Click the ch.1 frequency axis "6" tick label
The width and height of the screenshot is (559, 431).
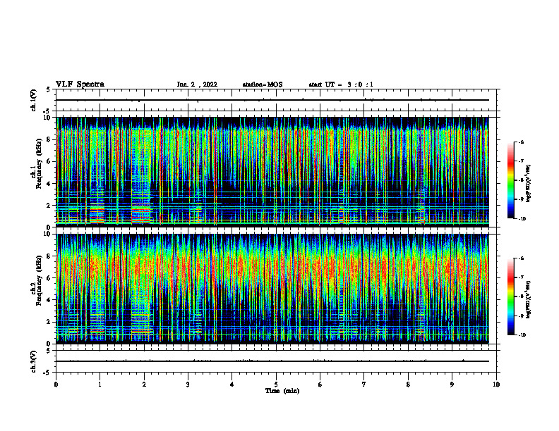(49, 162)
